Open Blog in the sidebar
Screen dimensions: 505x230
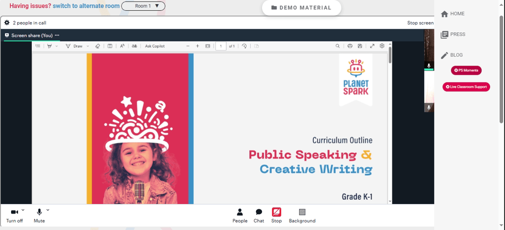[452, 55]
